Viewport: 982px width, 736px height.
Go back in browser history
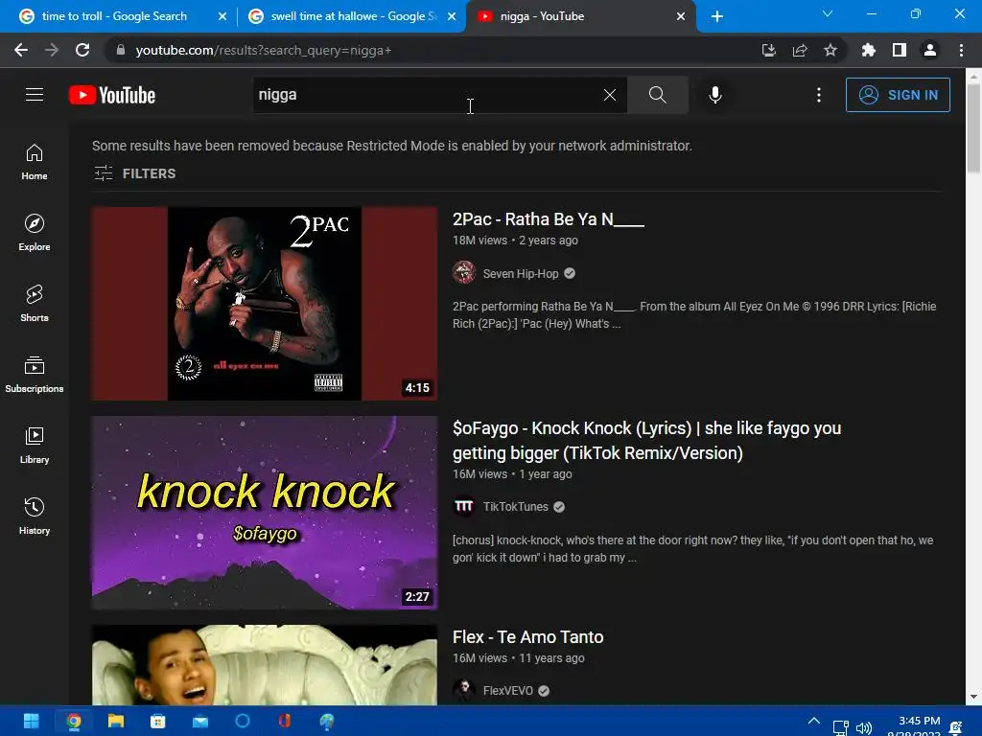point(21,50)
